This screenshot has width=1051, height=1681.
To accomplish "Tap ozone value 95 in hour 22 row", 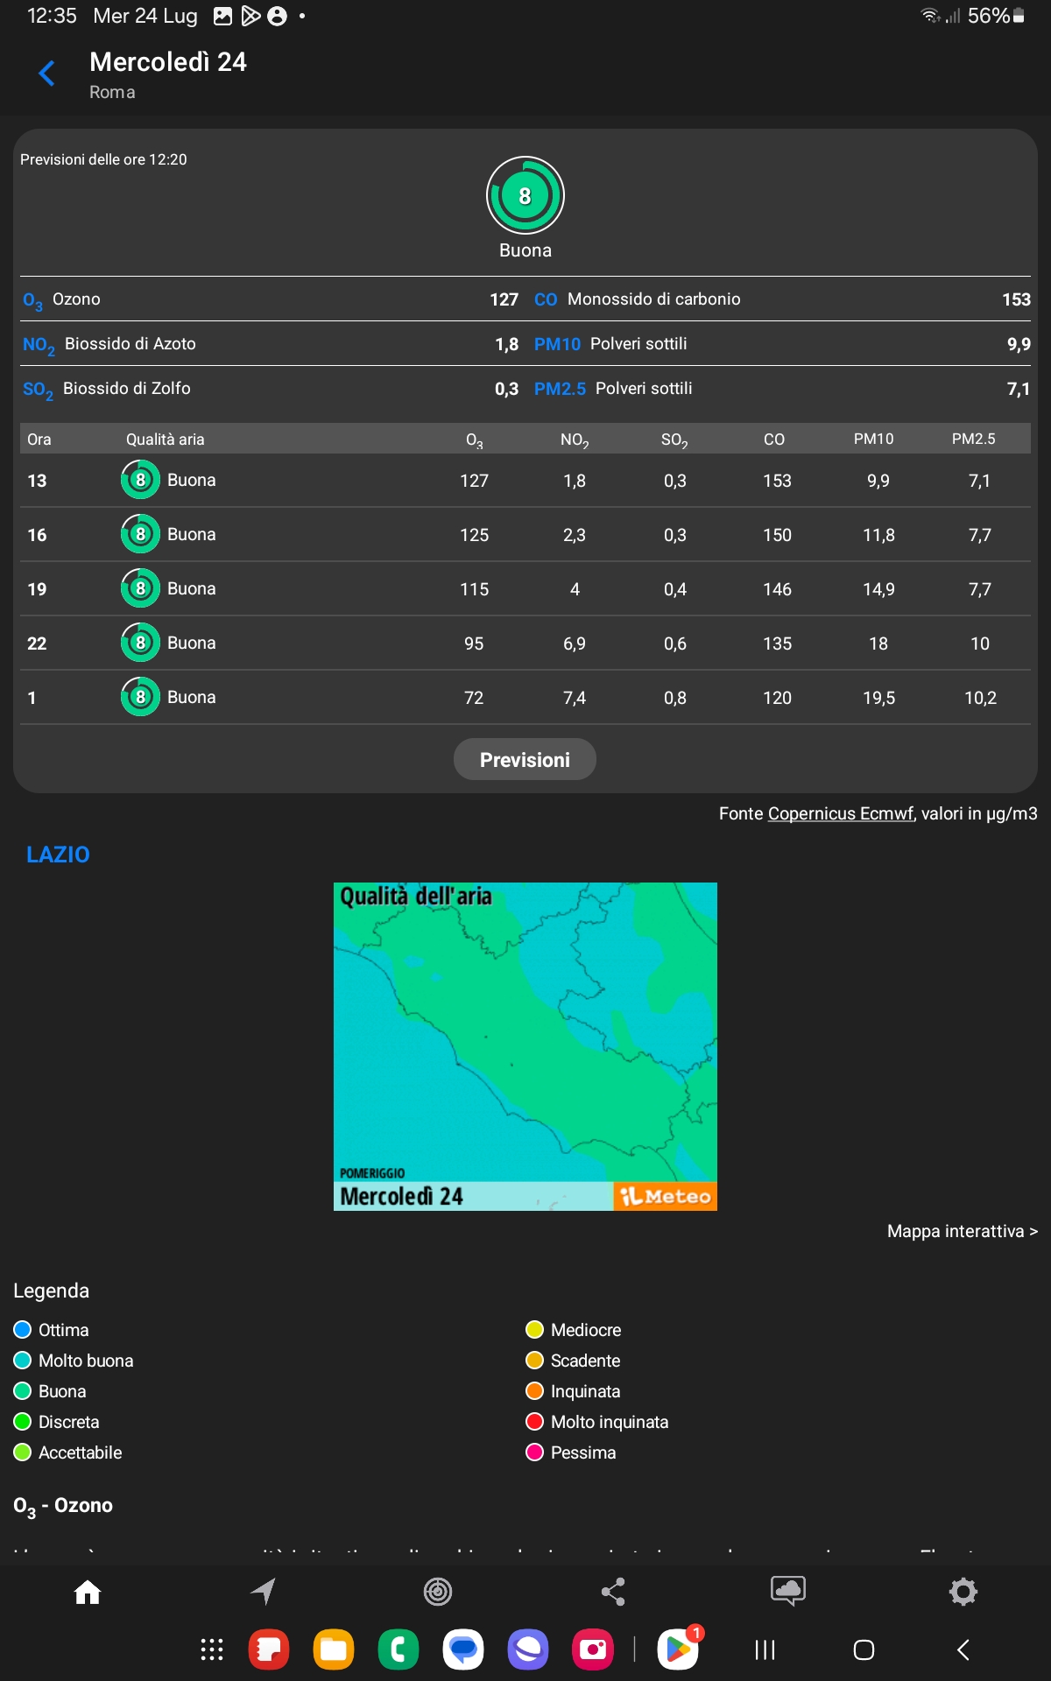I will 474,644.
